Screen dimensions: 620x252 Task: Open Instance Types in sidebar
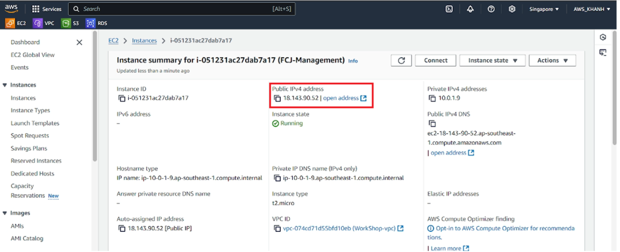coord(30,110)
